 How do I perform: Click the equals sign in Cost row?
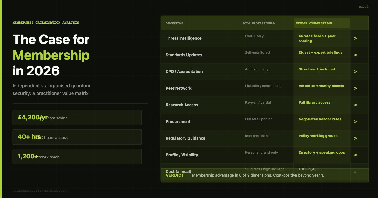[355, 172]
